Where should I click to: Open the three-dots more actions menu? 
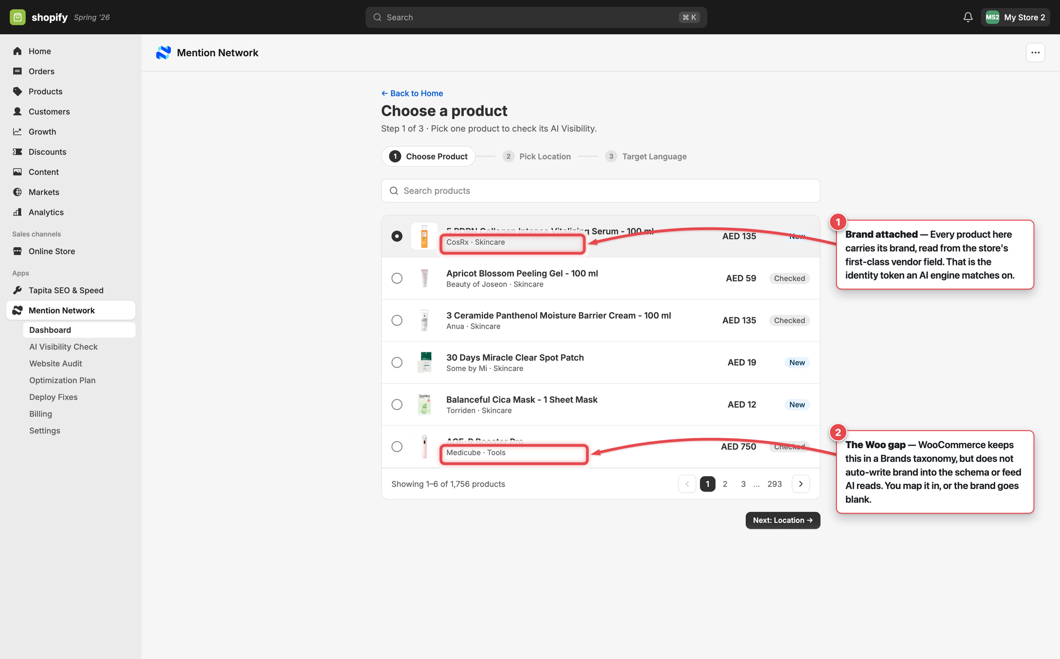click(x=1035, y=52)
